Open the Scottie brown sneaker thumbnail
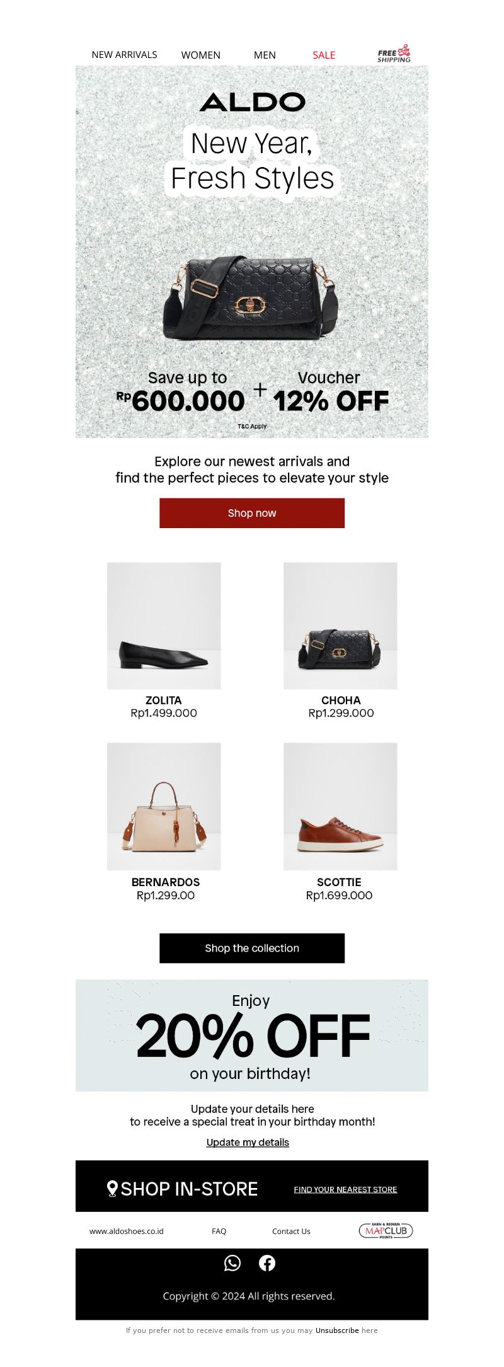 click(340, 806)
